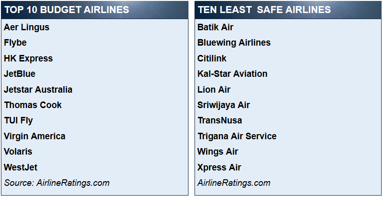The image size is (383, 197).
Task: Pick Trigana Air Service entry
Action: [x=237, y=136]
